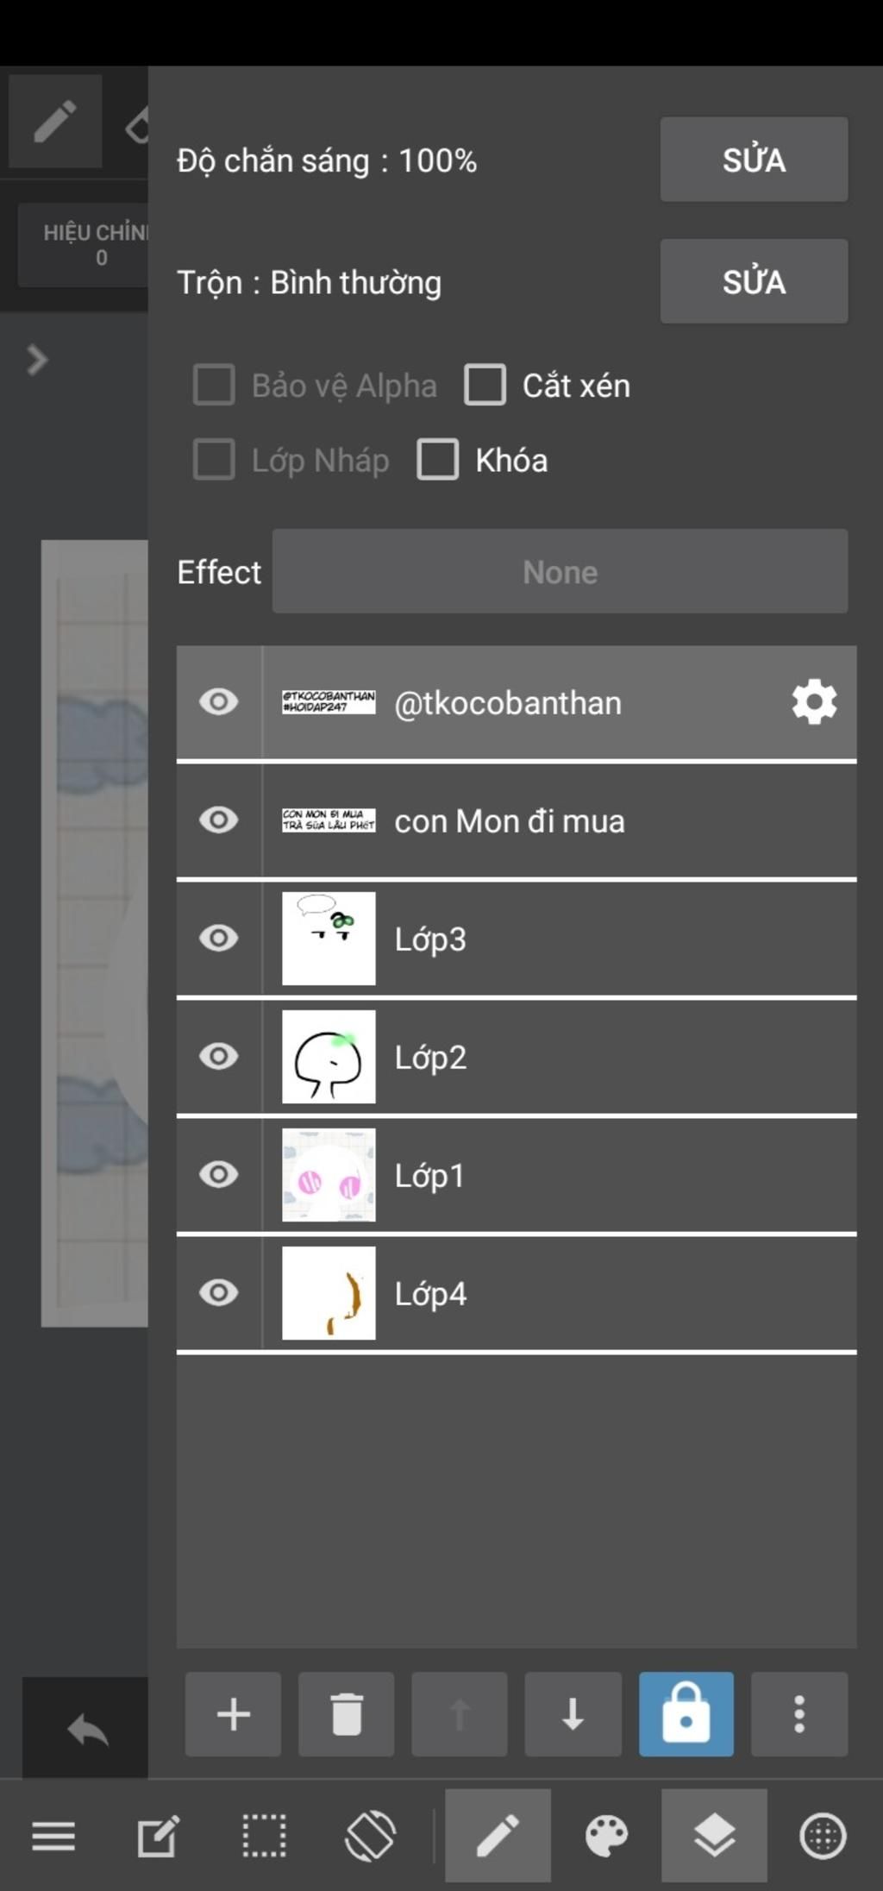Expand the side panel chevron arrow
Screen dimensions: 883x1891
coord(37,360)
